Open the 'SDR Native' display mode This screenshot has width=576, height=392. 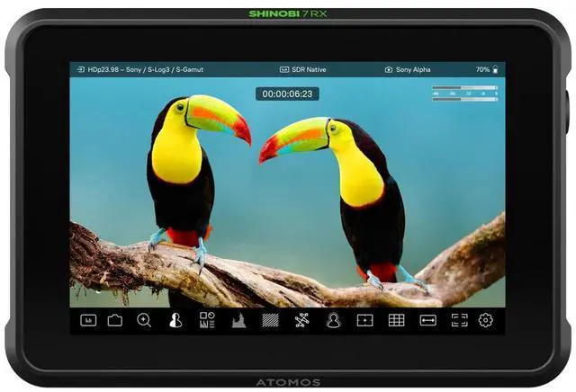309,69
